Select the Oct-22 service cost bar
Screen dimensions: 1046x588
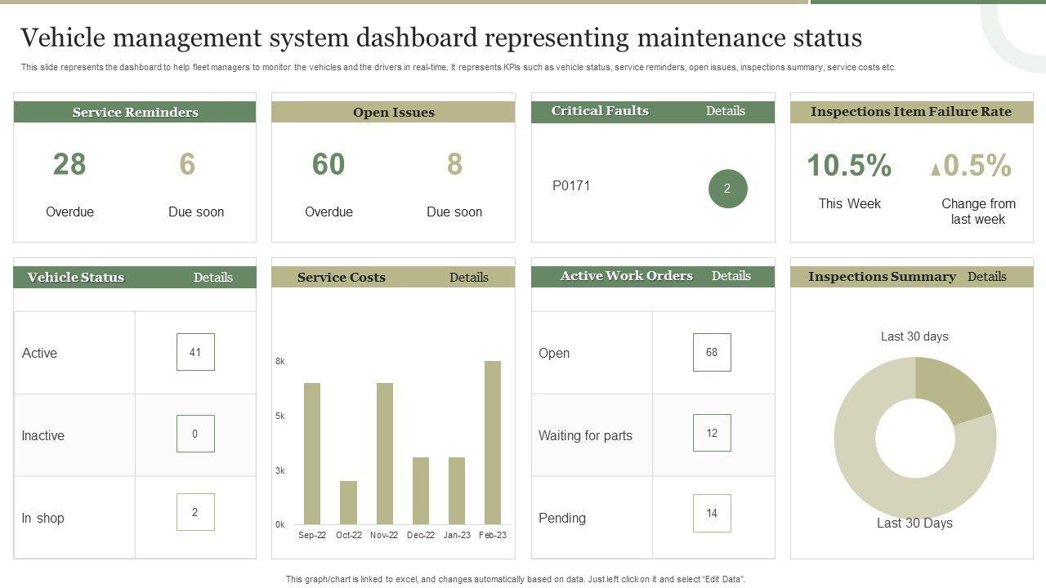348,502
